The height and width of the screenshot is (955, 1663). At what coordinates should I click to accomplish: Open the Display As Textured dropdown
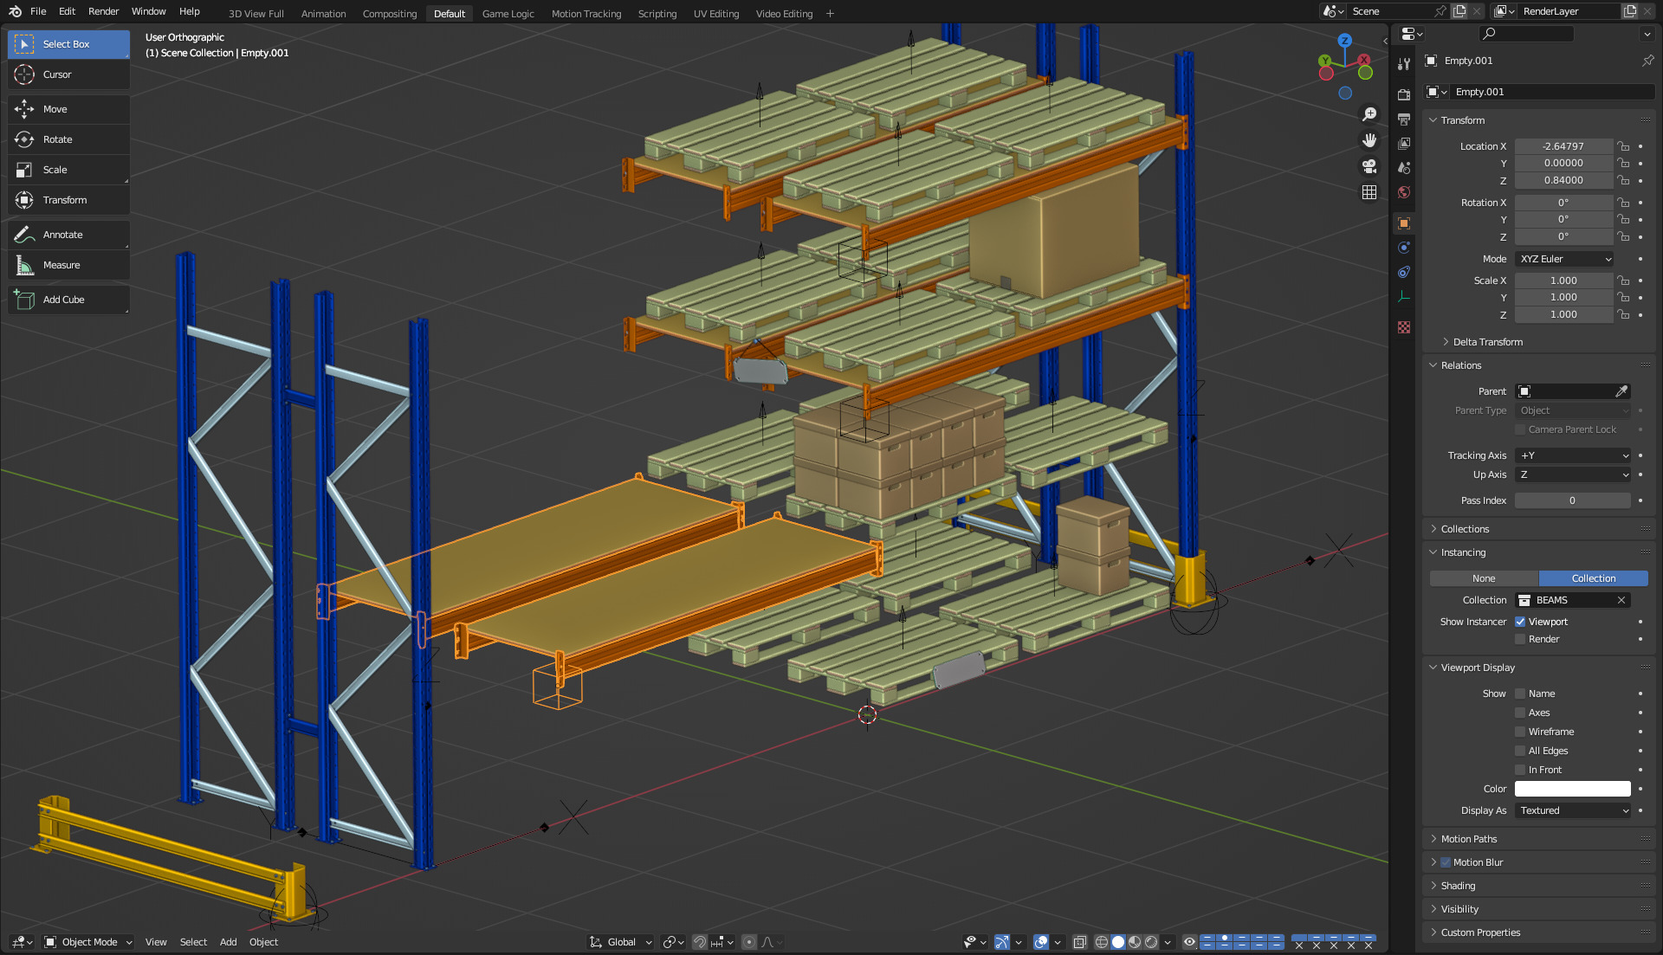click(x=1573, y=810)
